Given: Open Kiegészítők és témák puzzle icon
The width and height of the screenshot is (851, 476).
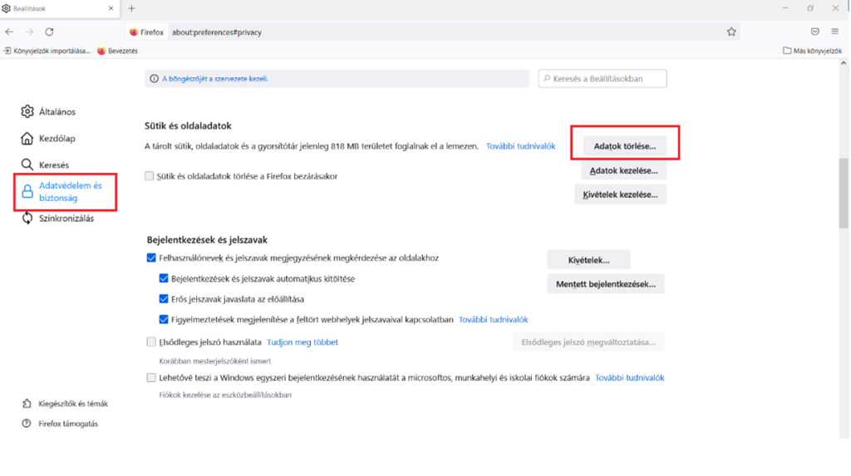Looking at the screenshot, I should 27,404.
